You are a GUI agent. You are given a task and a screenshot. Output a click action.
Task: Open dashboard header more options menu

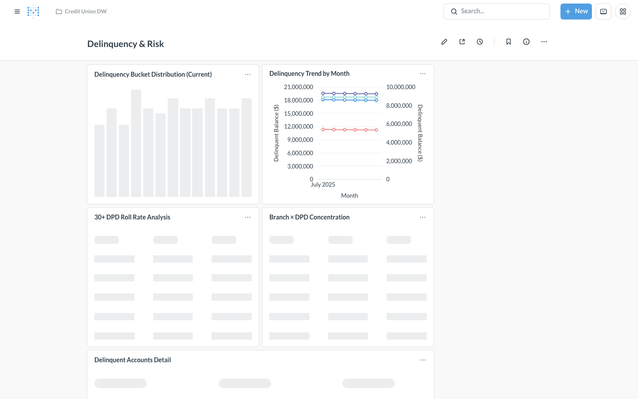(544, 42)
